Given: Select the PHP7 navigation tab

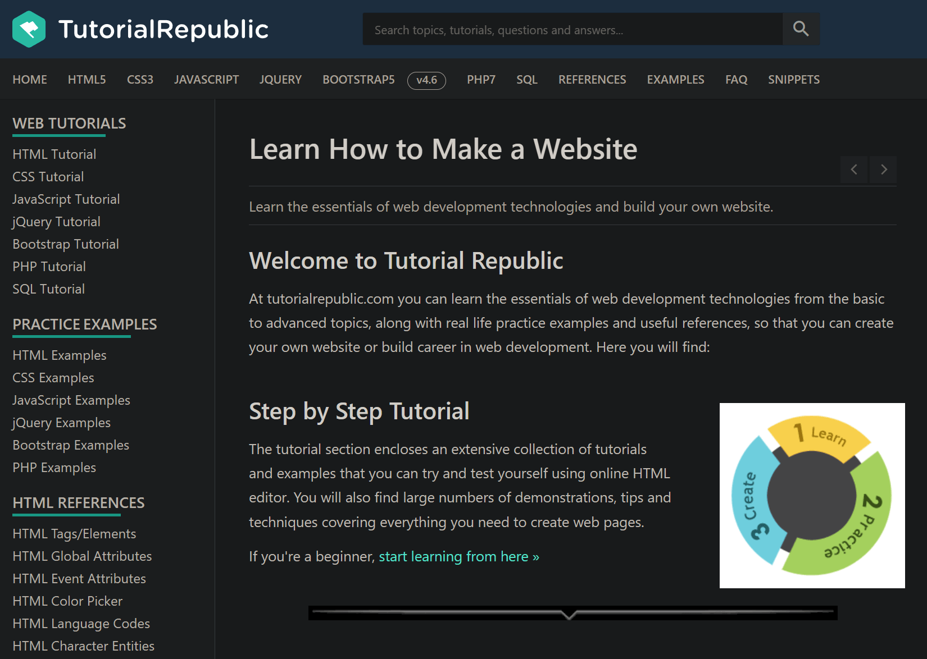Looking at the screenshot, I should coord(481,79).
